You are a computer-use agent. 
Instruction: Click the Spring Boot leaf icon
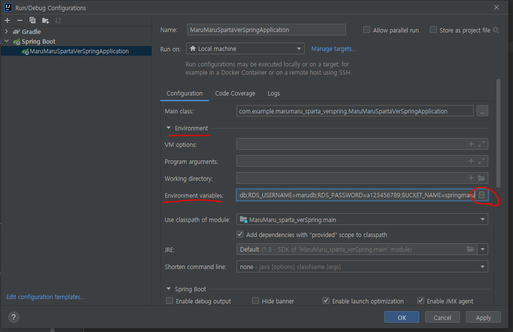coord(17,42)
